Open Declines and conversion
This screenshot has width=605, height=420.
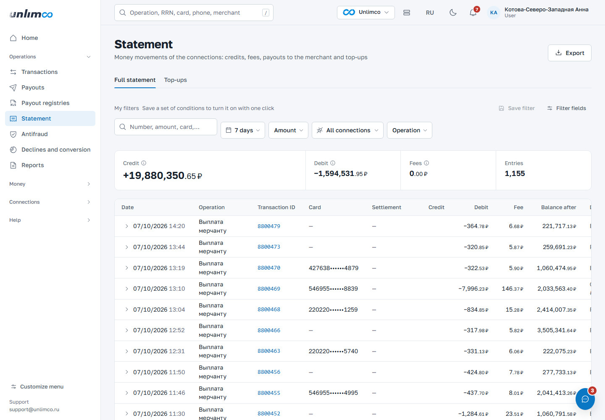click(50, 150)
